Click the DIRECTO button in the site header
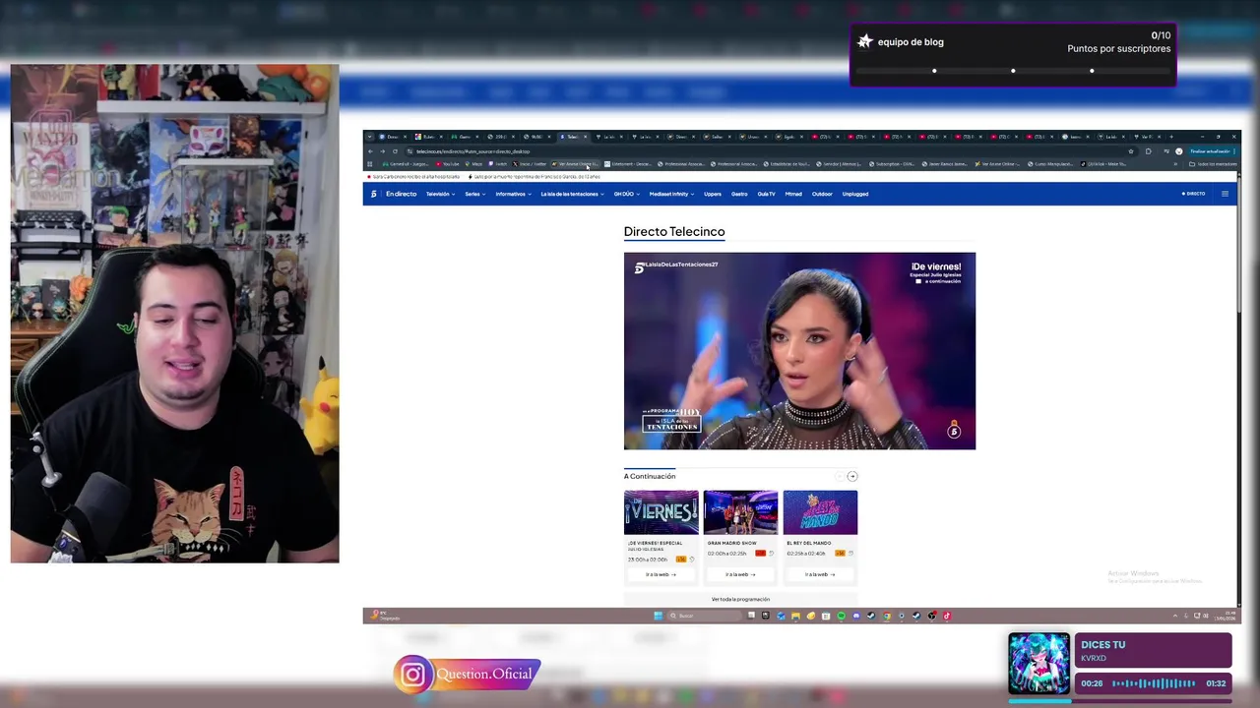This screenshot has height=708, width=1260. [1193, 194]
